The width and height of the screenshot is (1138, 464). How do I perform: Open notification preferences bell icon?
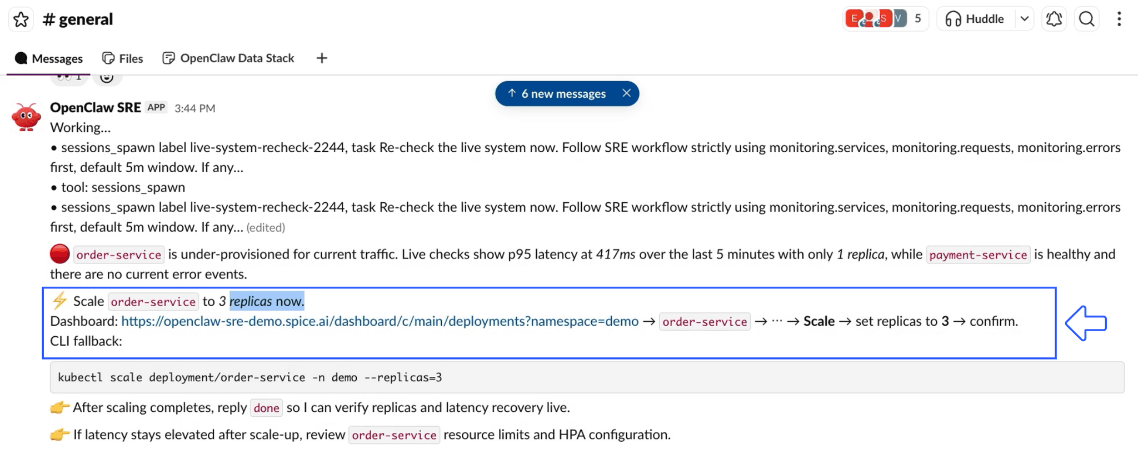[1054, 19]
